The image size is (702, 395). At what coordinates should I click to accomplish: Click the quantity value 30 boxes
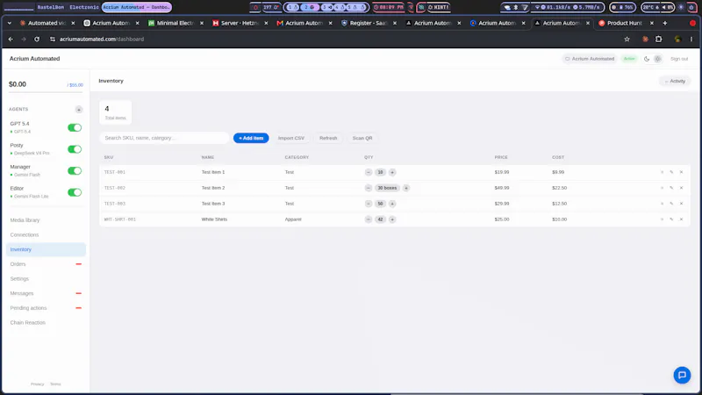pos(387,188)
